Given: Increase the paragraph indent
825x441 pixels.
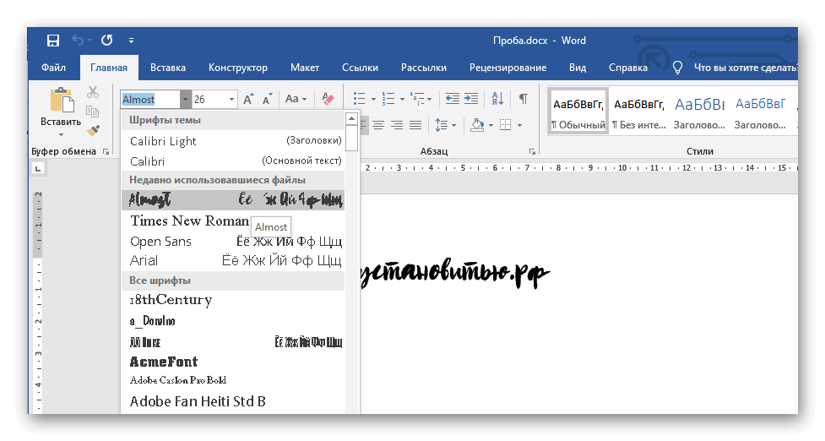Looking at the screenshot, I should [471, 98].
